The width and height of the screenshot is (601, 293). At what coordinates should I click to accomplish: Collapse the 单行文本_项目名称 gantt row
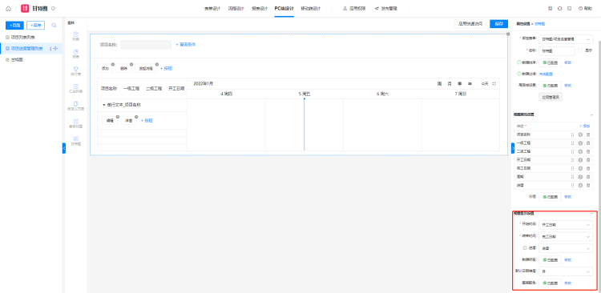pos(104,105)
